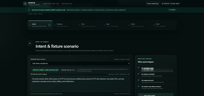Screen dimensions: 204x96
Task: Go to the Plan step tab
Action: coord(90,25)
